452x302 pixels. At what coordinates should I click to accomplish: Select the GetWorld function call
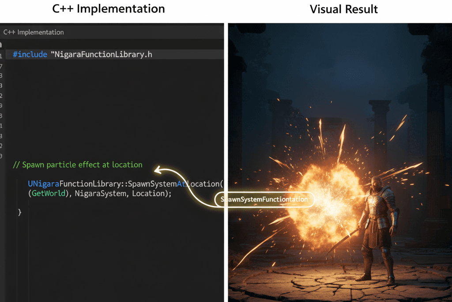tap(49, 194)
